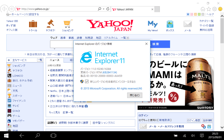Click the Windows Start button
Image resolution: width=224 pixels, height=140 pixels.
click(x=6, y=136)
